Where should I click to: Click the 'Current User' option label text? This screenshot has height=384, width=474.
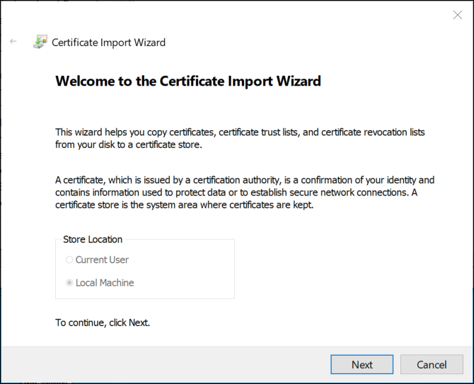102,260
